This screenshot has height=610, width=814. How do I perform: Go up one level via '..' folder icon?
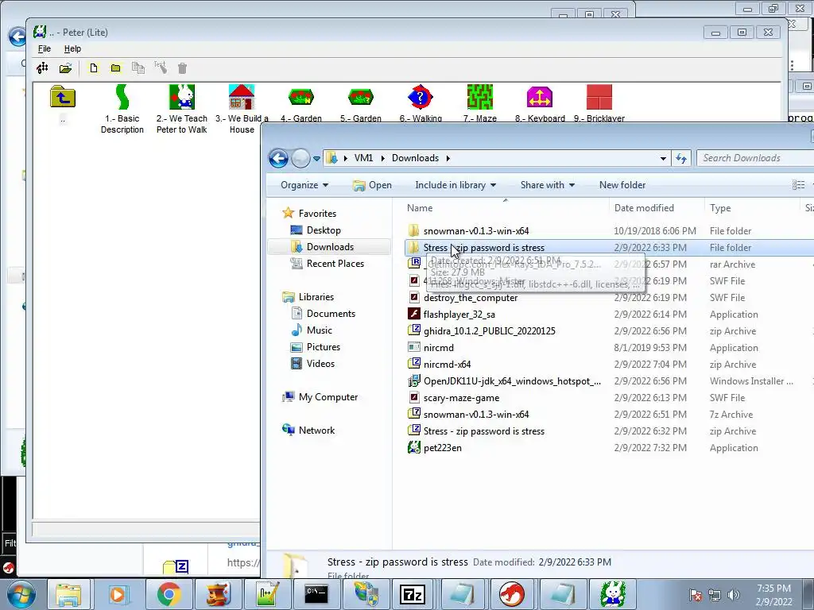pos(63,98)
